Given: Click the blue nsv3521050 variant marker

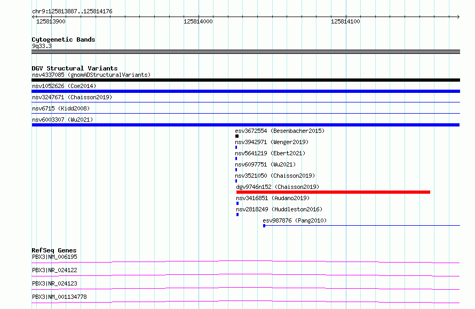Looking at the screenshot, I should click(x=236, y=181).
